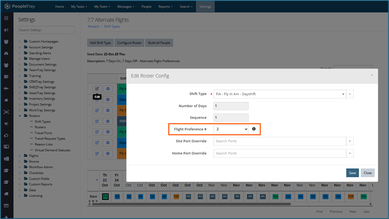Click the house icon in left sidebar

tap(6, 100)
